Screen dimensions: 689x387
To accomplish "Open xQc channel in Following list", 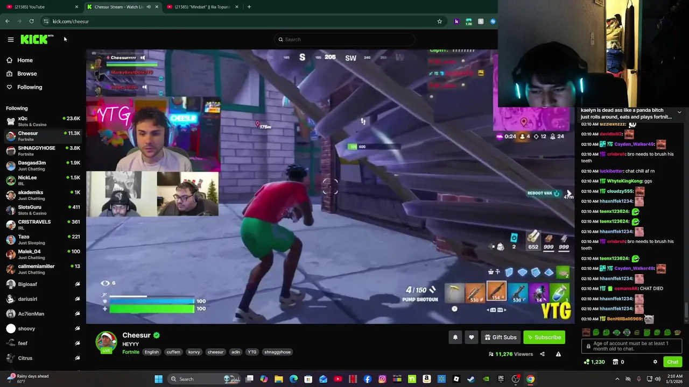I will click(43, 121).
